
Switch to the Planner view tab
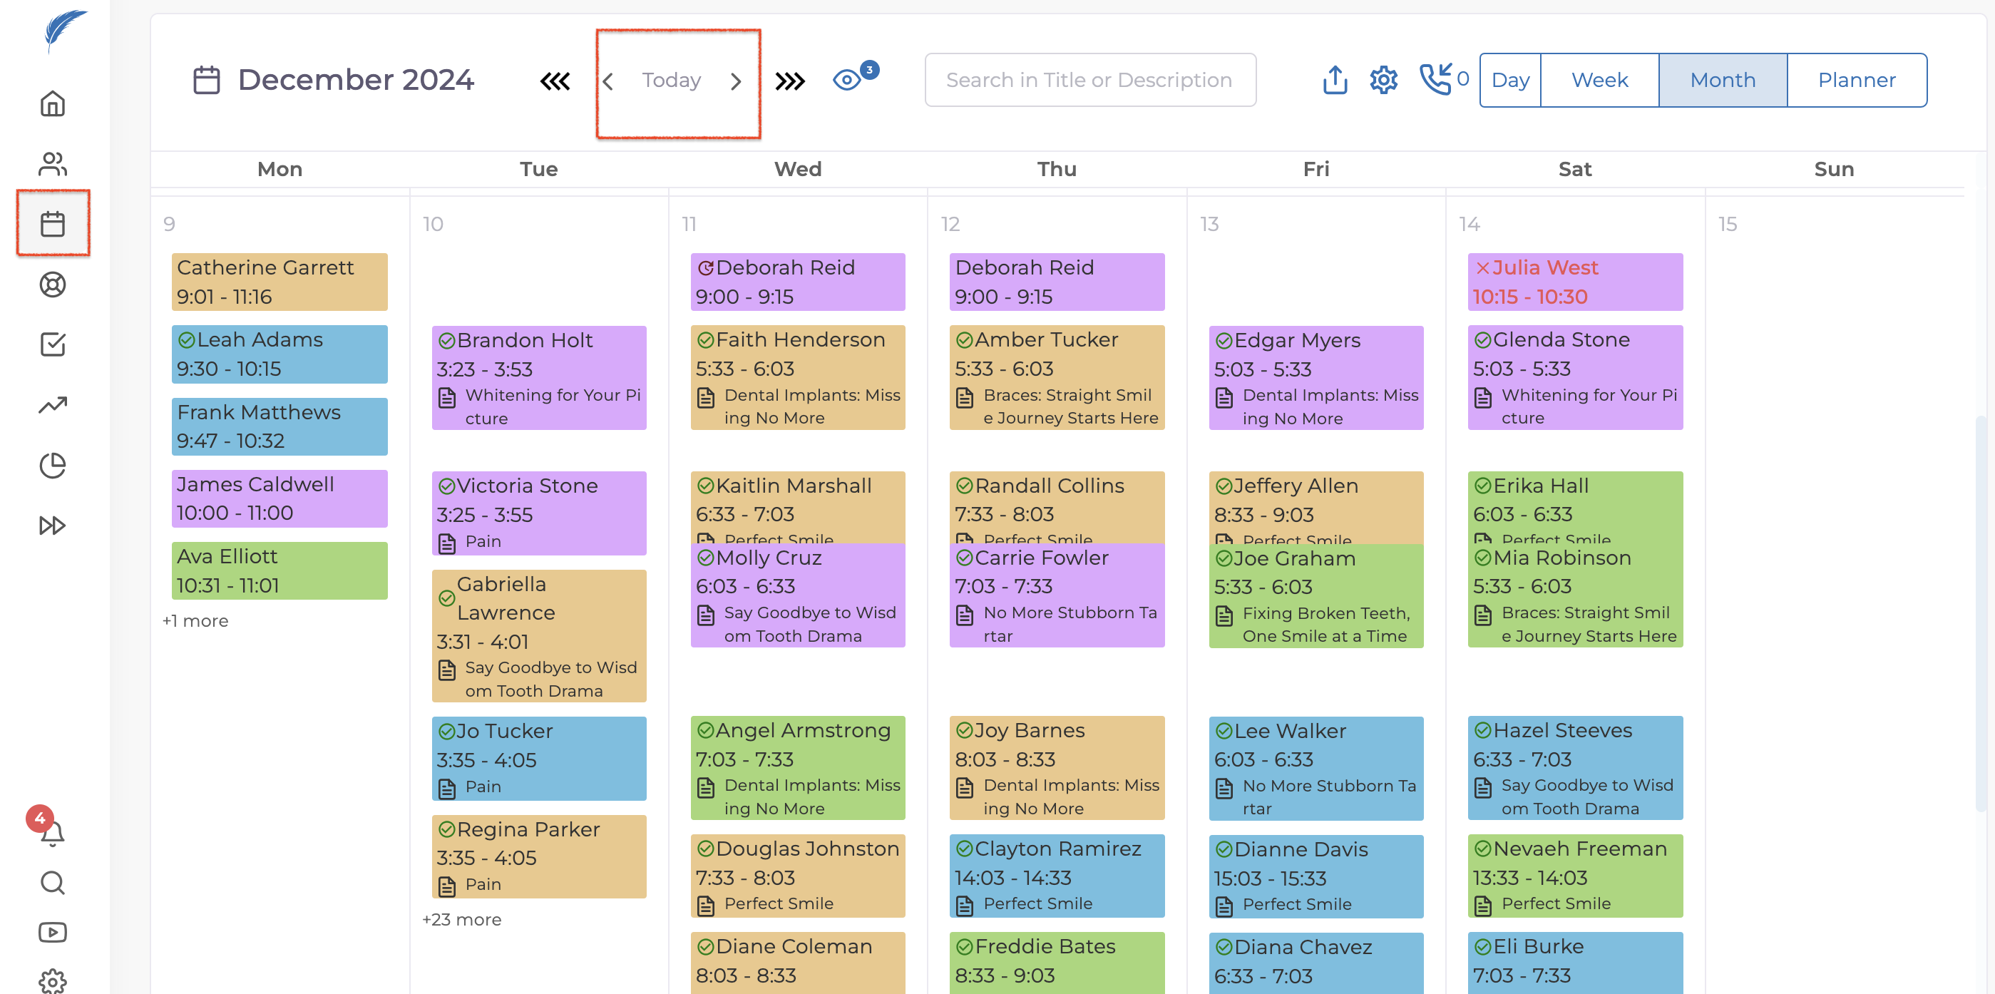click(x=1857, y=80)
